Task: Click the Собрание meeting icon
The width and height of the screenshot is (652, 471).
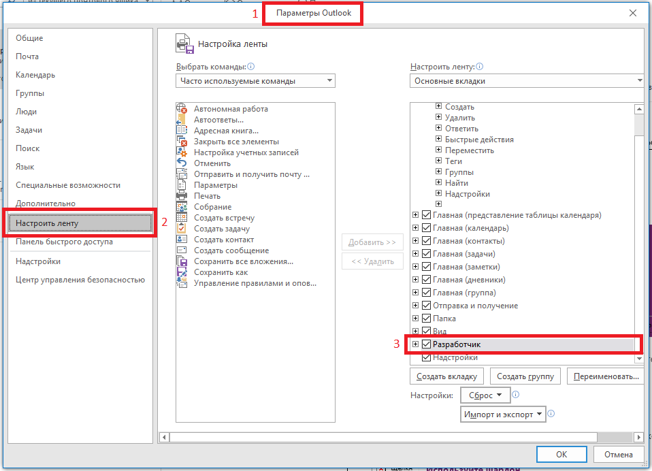Action: point(182,207)
